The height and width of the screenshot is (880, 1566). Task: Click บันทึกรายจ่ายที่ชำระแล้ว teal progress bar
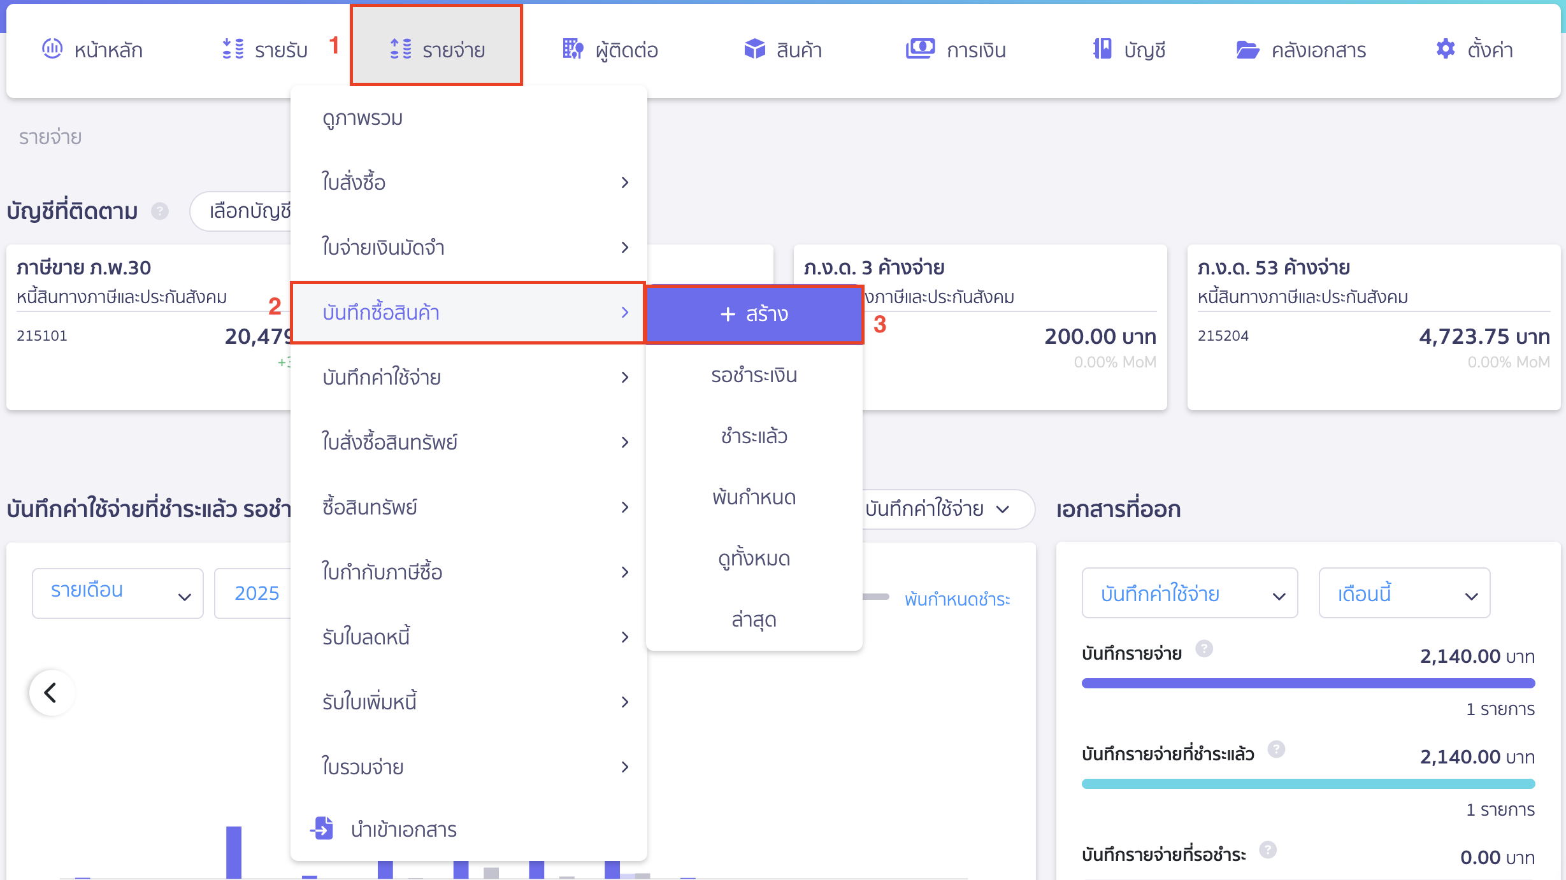1308,784
